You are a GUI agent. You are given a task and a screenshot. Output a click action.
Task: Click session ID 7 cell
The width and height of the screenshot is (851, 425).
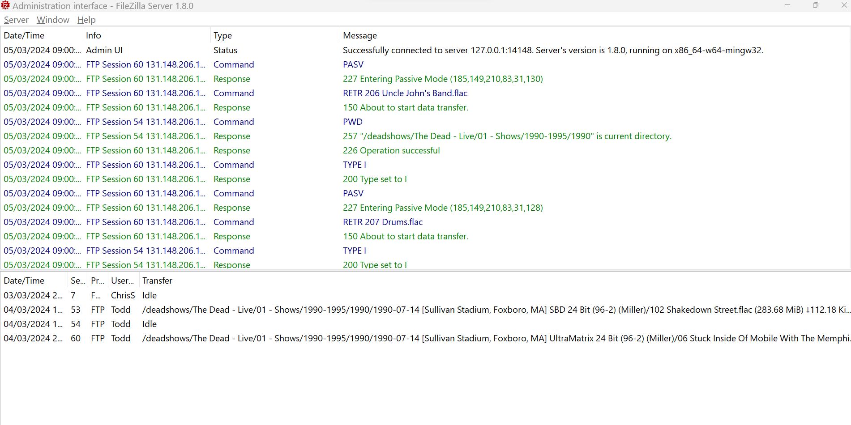[x=73, y=295]
